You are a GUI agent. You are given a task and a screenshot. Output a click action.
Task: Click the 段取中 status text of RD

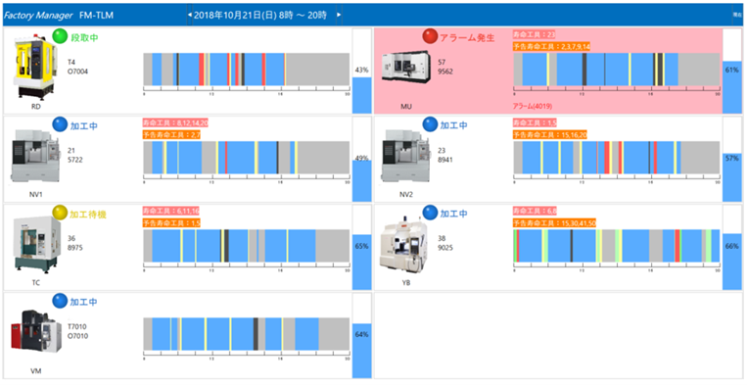(x=84, y=37)
